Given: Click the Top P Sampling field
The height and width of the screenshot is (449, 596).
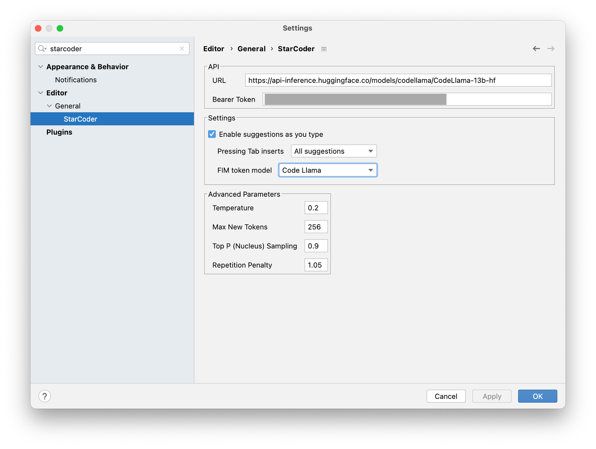Looking at the screenshot, I should (x=316, y=246).
